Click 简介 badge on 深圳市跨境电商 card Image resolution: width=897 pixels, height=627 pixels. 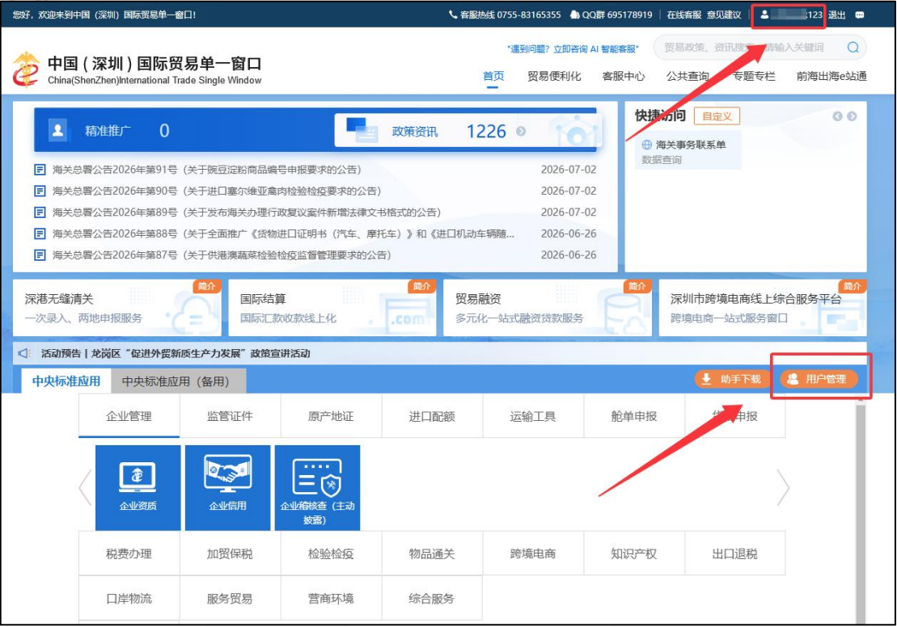pos(852,286)
